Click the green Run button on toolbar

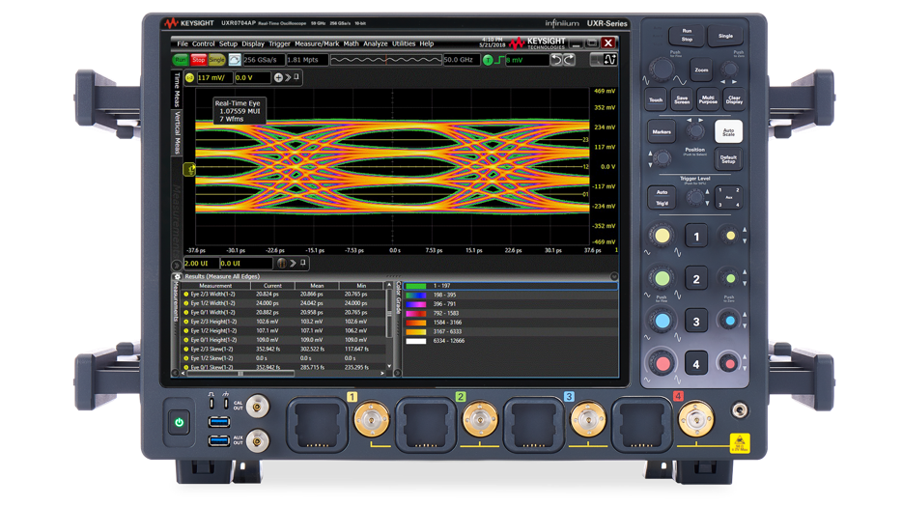point(181,60)
